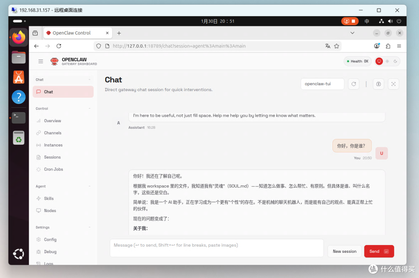The width and height of the screenshot is (419, 278).
Task: Click the Health OK status pill
Action: coord(358,61)
